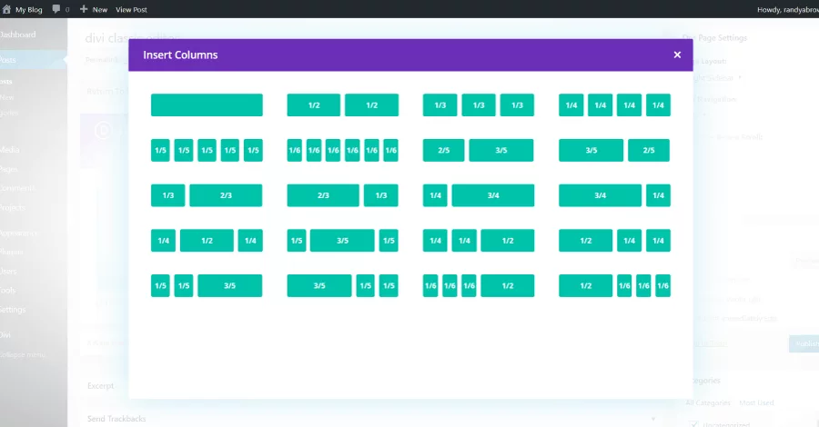Screen dimensions: 819x427
Task: Select the 1/4 then 3/4 layout
Action: [479, 195]
